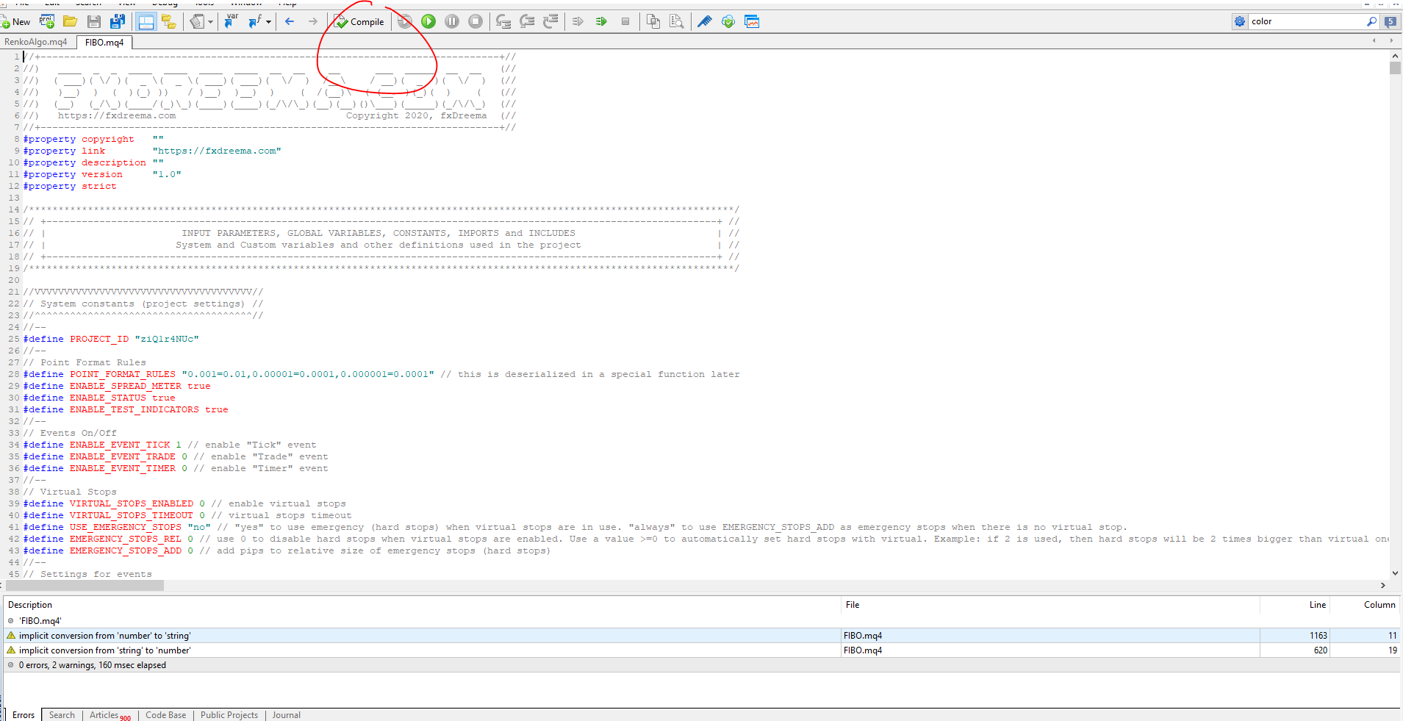The height and width of the screenshot is (721, 1403).
Task: Open the MQL Wizard new project icon
Action: [x=47, y=21]
